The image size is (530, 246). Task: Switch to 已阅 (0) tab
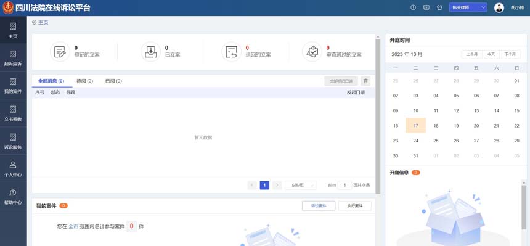tap(113, 81)
